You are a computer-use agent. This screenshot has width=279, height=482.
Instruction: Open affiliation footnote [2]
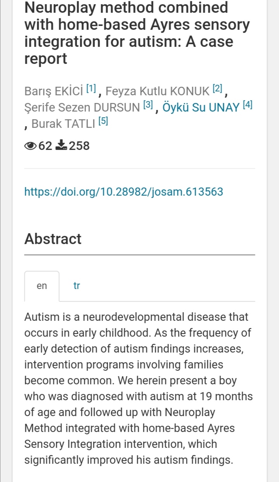(x=217, y=89)
